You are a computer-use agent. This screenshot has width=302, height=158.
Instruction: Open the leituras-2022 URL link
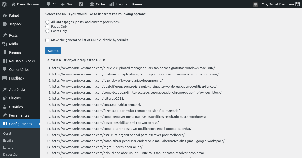[x=89, y=98]
